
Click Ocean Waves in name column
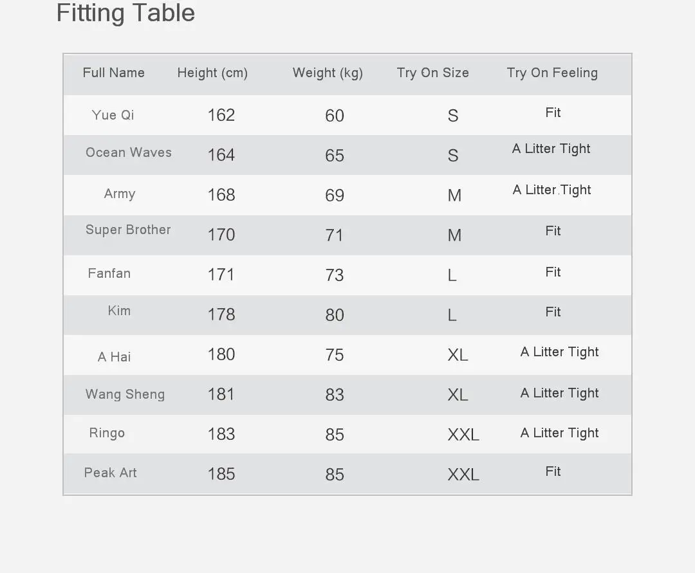129,152
